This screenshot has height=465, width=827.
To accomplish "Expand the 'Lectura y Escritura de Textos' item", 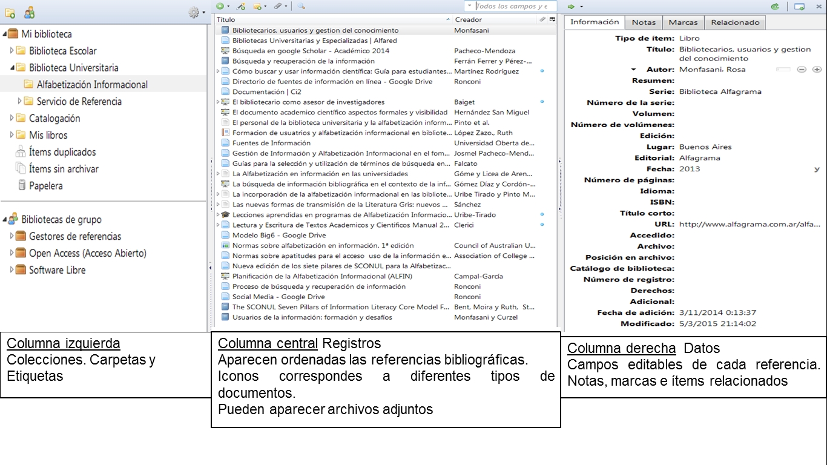I will pyautogui.click(x=219, y=225).
